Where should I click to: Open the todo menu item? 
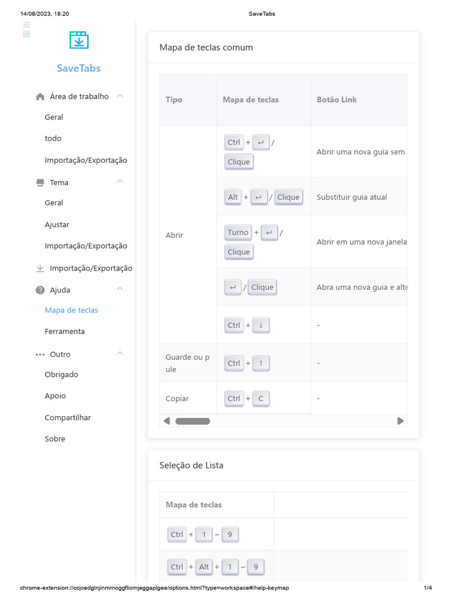(53, 138)
